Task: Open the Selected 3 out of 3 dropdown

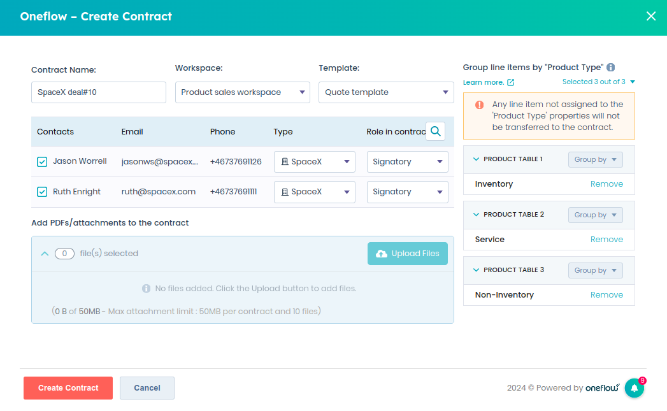Action: click(x=598, y=82)
